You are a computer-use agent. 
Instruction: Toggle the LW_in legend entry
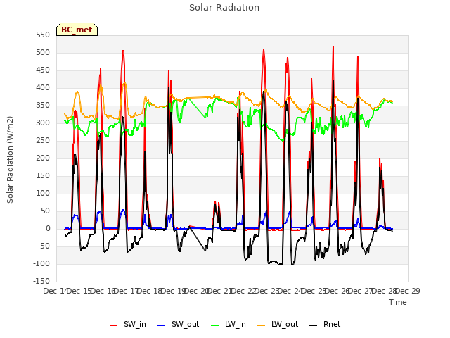(229, 325)
